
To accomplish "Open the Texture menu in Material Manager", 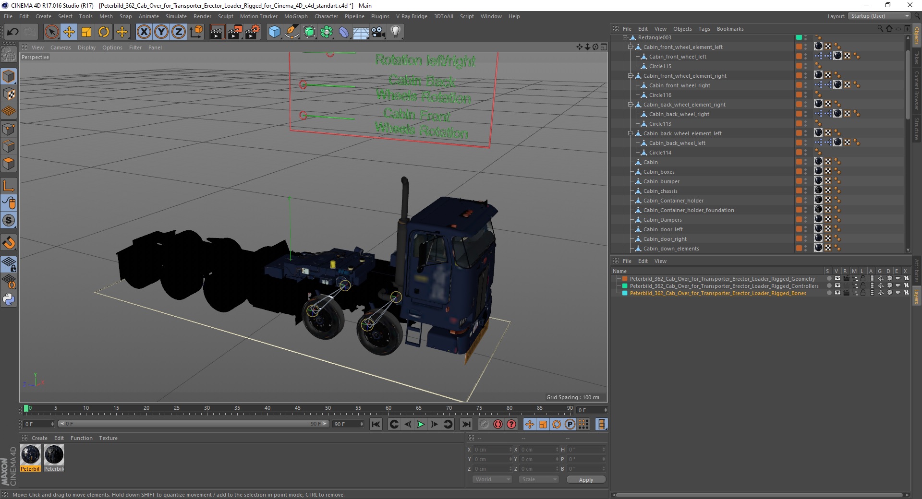I will [x=108, y=438].
